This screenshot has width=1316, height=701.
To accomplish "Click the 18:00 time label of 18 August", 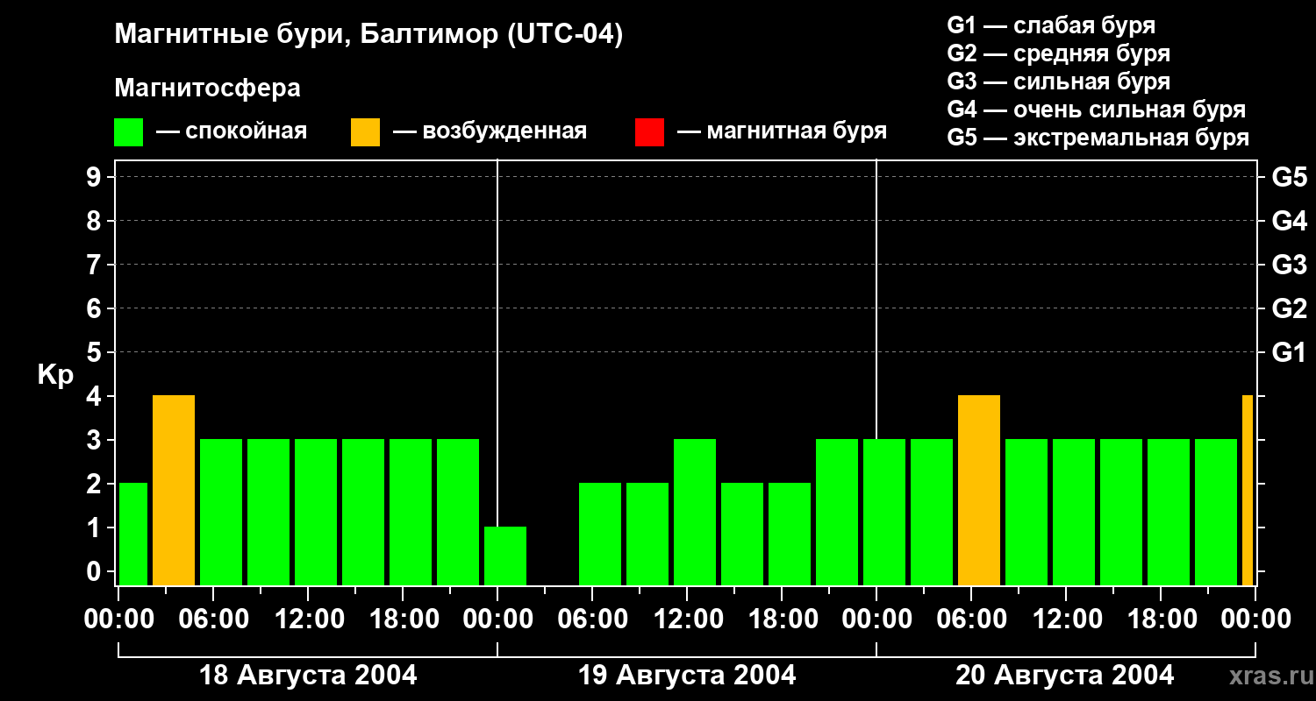I will point(403,620).
